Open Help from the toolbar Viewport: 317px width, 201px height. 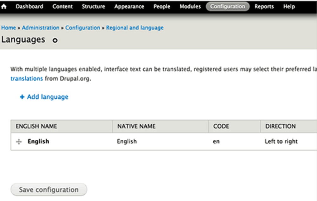tap(289, 7)
